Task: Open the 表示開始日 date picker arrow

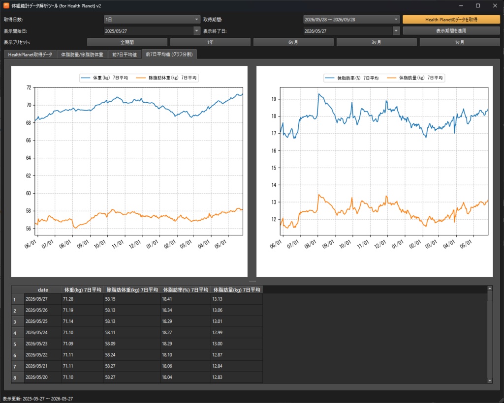Action: 197,31
